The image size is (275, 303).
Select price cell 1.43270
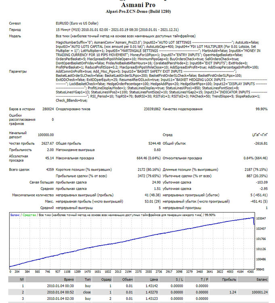151,292
